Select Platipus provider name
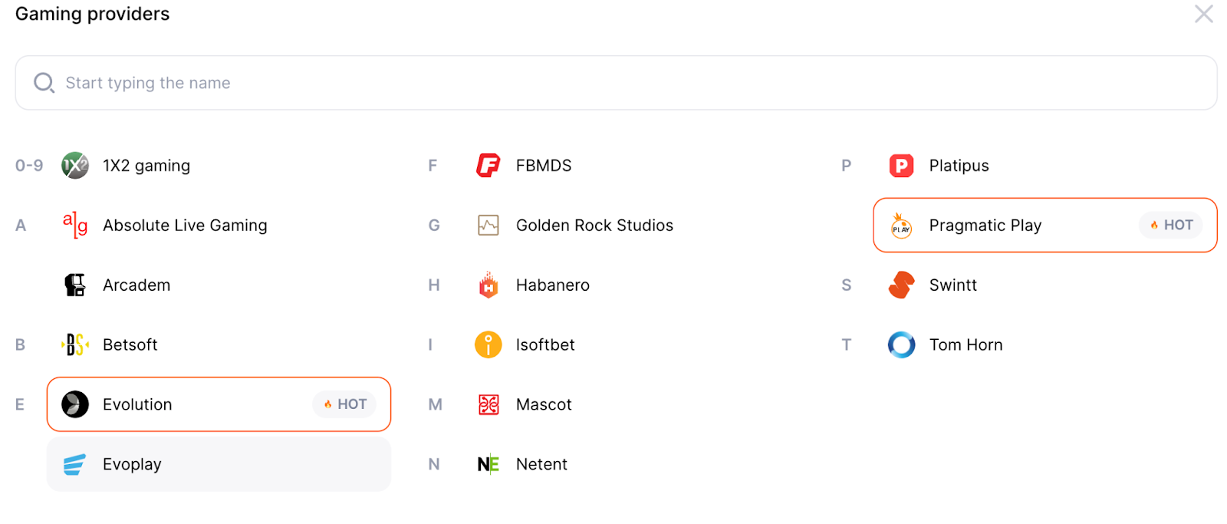The width and height of the screenshot is (1227, 524). click(x=959, y=166)
